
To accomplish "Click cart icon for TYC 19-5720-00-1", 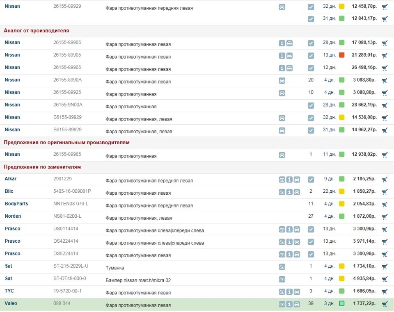I will coord(385,292).
